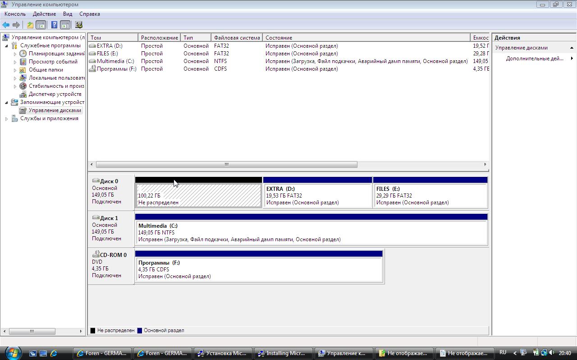Toggle the Action pane toolbar button

(x=65, y=25)
